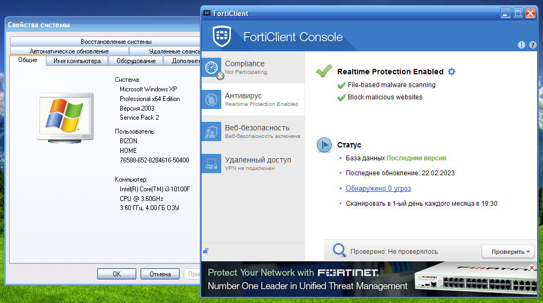Click the Свойства системы title bar
Image resolution: width=543 pixels, height=303 pixels.
coord(103,25)
